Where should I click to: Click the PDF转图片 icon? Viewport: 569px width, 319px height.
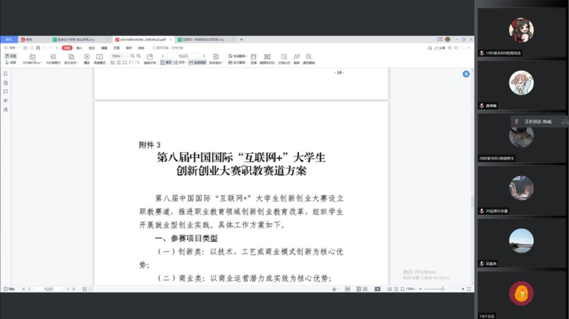pos(53,58)
